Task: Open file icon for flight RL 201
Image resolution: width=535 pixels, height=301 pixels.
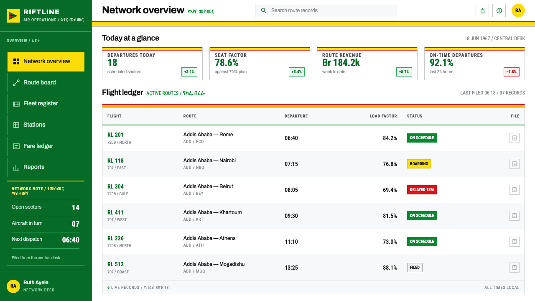Action: coord(515,138)
